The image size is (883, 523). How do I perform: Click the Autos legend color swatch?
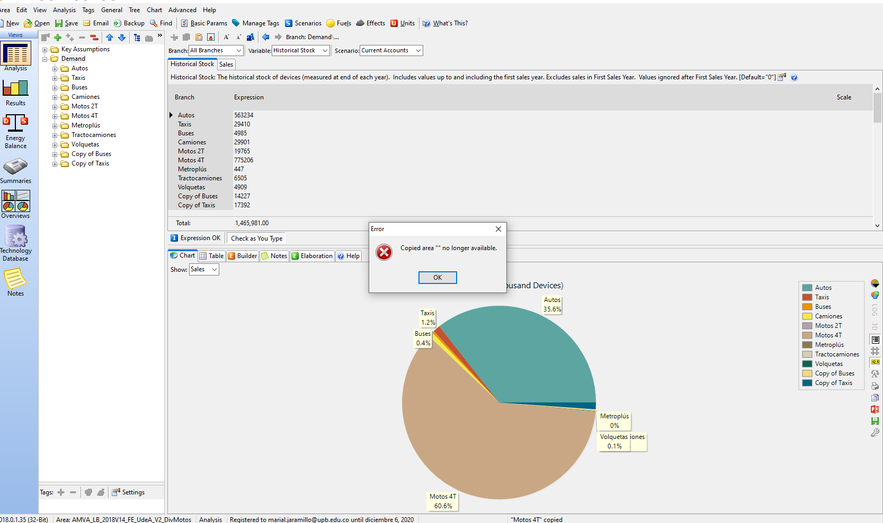point(807,288)
